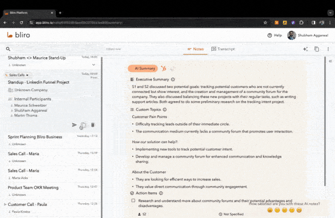Image resolution: width=335 pixels, height=218 pixels.
Task: Show Executive Summary info tooltip icon
Action: [x=173, y=79]
